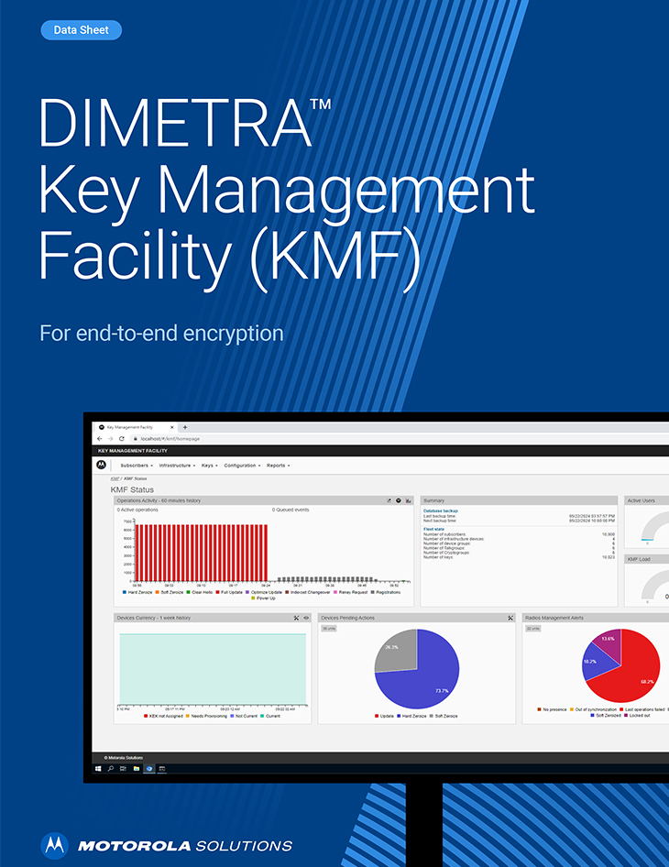
Task: Click the round dark icon in Operations Activity
Action: pos(398,500)
